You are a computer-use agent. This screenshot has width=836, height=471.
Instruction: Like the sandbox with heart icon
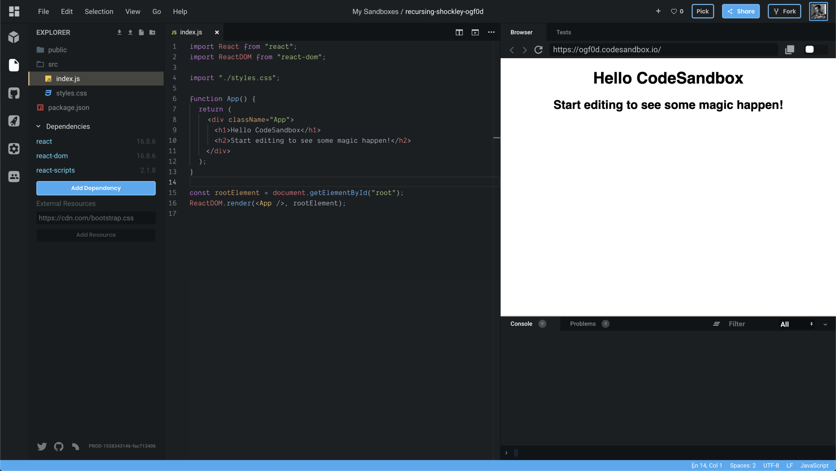(673, 12)
